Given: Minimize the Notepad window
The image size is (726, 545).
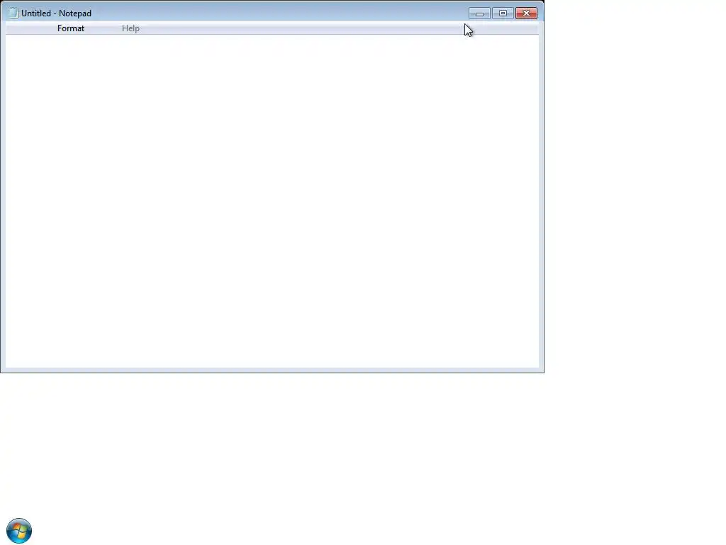Looking at the screenshot, I should [479, 13].
